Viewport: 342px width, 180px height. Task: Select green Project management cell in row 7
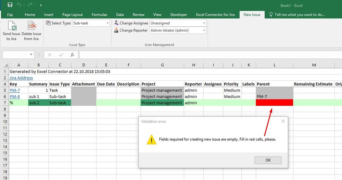tap(162, 103)
